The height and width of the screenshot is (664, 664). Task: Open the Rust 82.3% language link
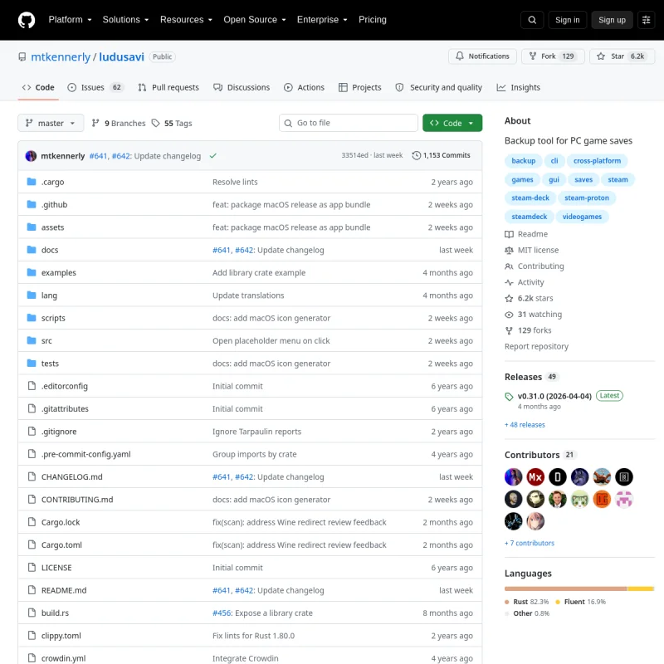527,602
